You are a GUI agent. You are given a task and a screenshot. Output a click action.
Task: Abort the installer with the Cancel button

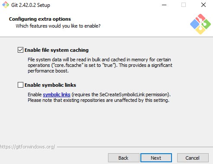point(193,158)
